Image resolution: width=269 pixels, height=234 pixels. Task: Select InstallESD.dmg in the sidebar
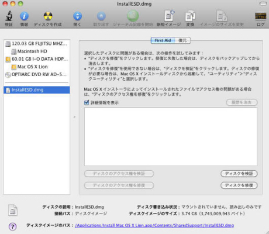click(x=37, y=90)
